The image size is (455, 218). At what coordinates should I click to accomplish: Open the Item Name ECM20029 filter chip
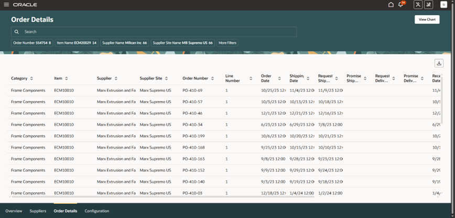77,42
